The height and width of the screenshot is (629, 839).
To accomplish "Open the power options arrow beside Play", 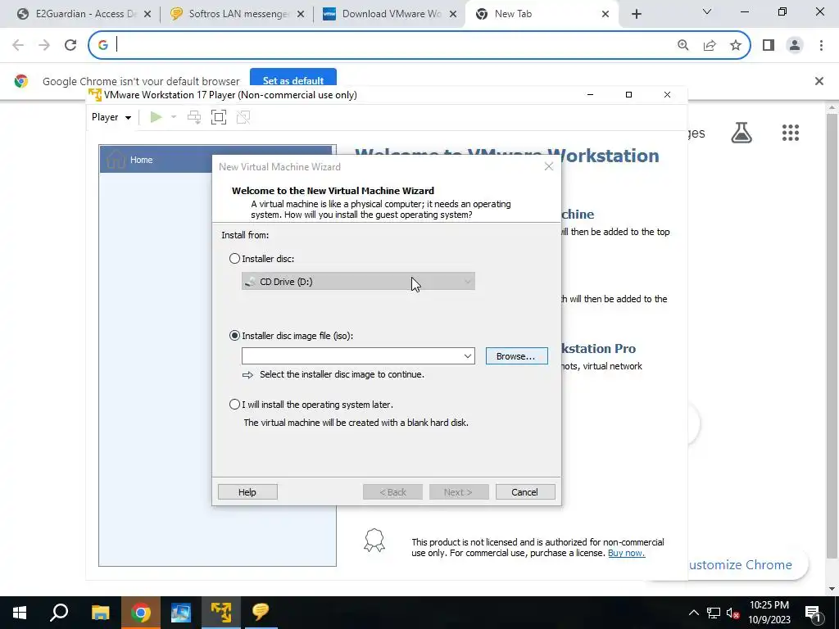I will 174,117.
